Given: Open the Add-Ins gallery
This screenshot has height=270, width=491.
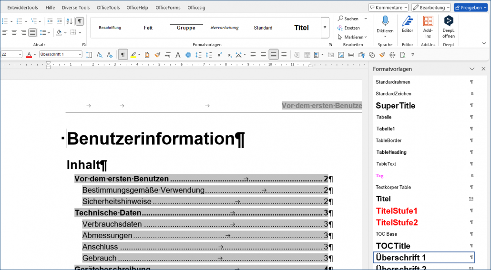Looking at the screenshot, I should [x=428, y=26].
